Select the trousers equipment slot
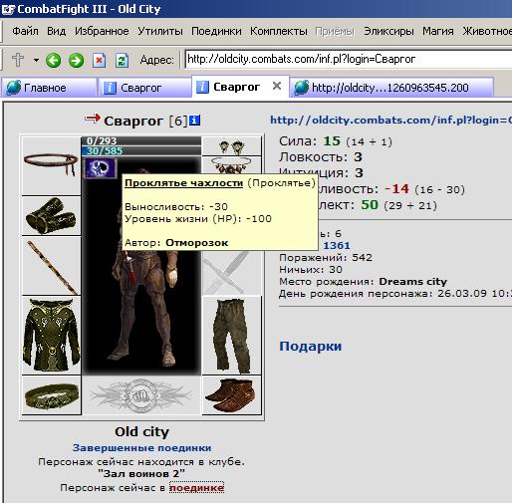This screenshot has width=512, height=503. coord(231,336)
